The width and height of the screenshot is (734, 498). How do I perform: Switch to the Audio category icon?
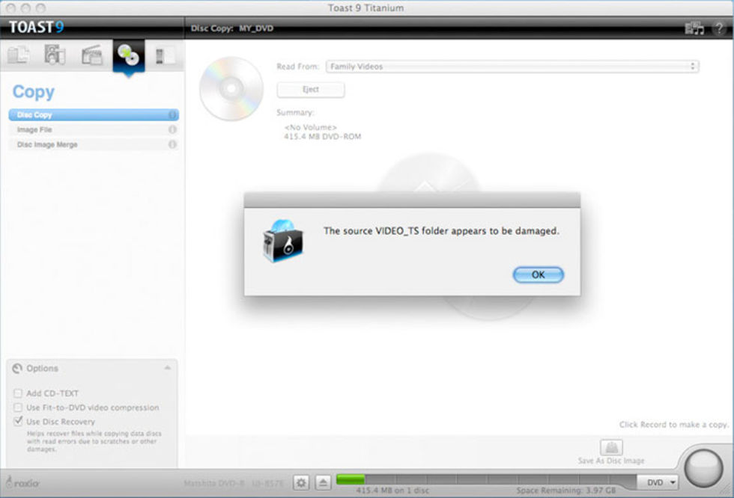click(55, 55)
